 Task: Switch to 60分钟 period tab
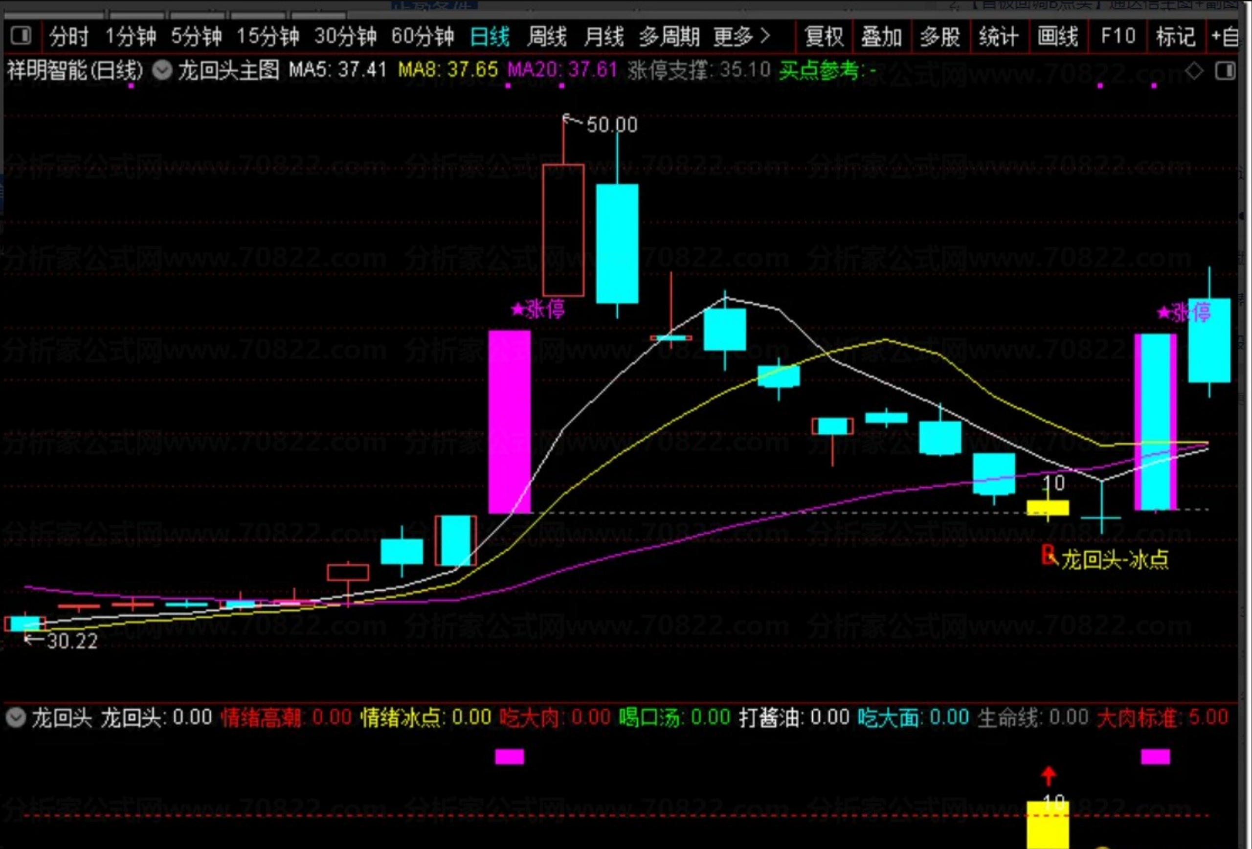point(423,37)
